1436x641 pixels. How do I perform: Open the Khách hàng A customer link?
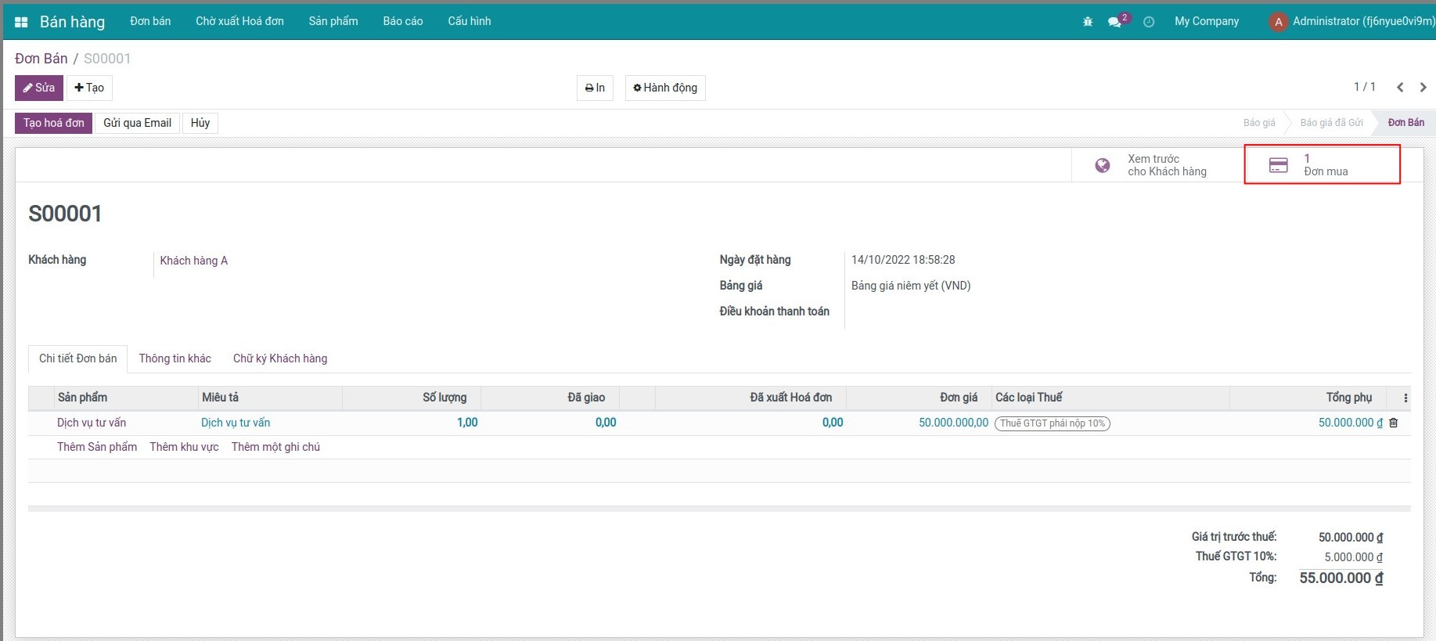(194, 261)
